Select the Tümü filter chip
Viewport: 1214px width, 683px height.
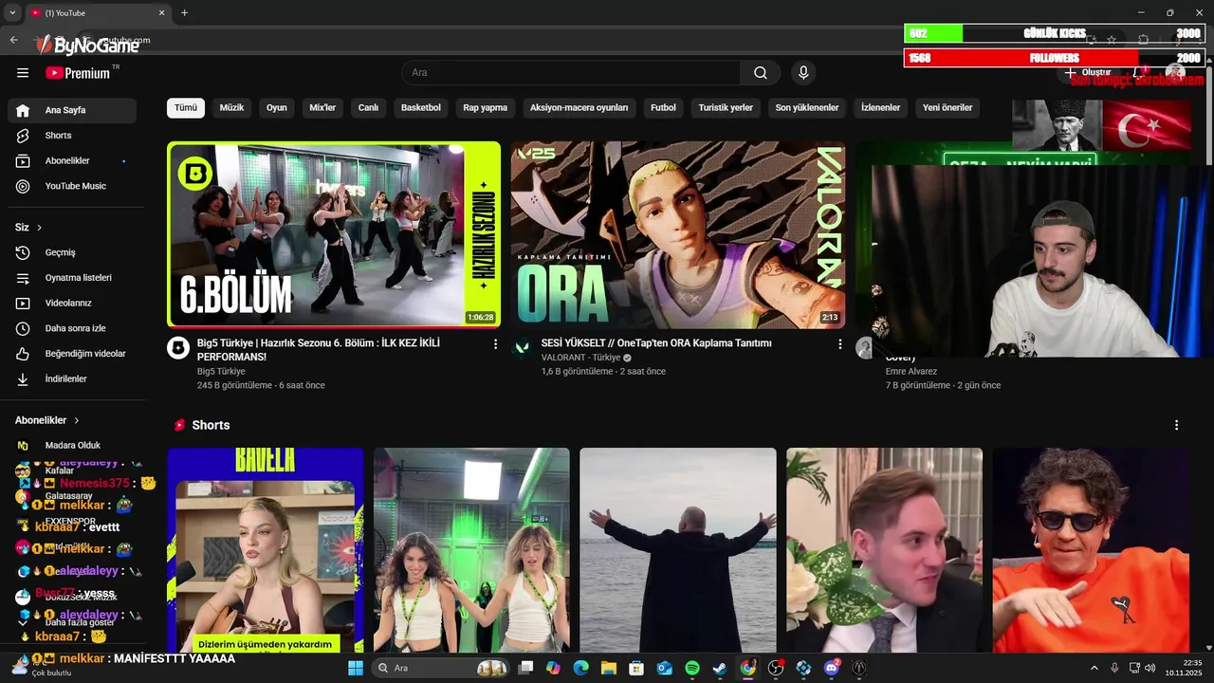[x=186, y=108]
